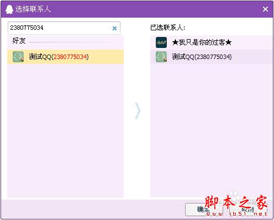Click the 已选联系人 label

(167, 28)
